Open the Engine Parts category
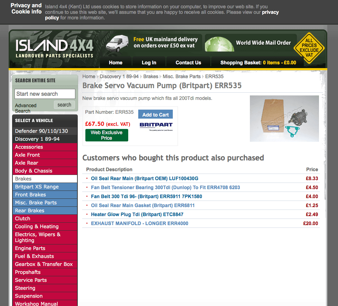 [45, 248]
